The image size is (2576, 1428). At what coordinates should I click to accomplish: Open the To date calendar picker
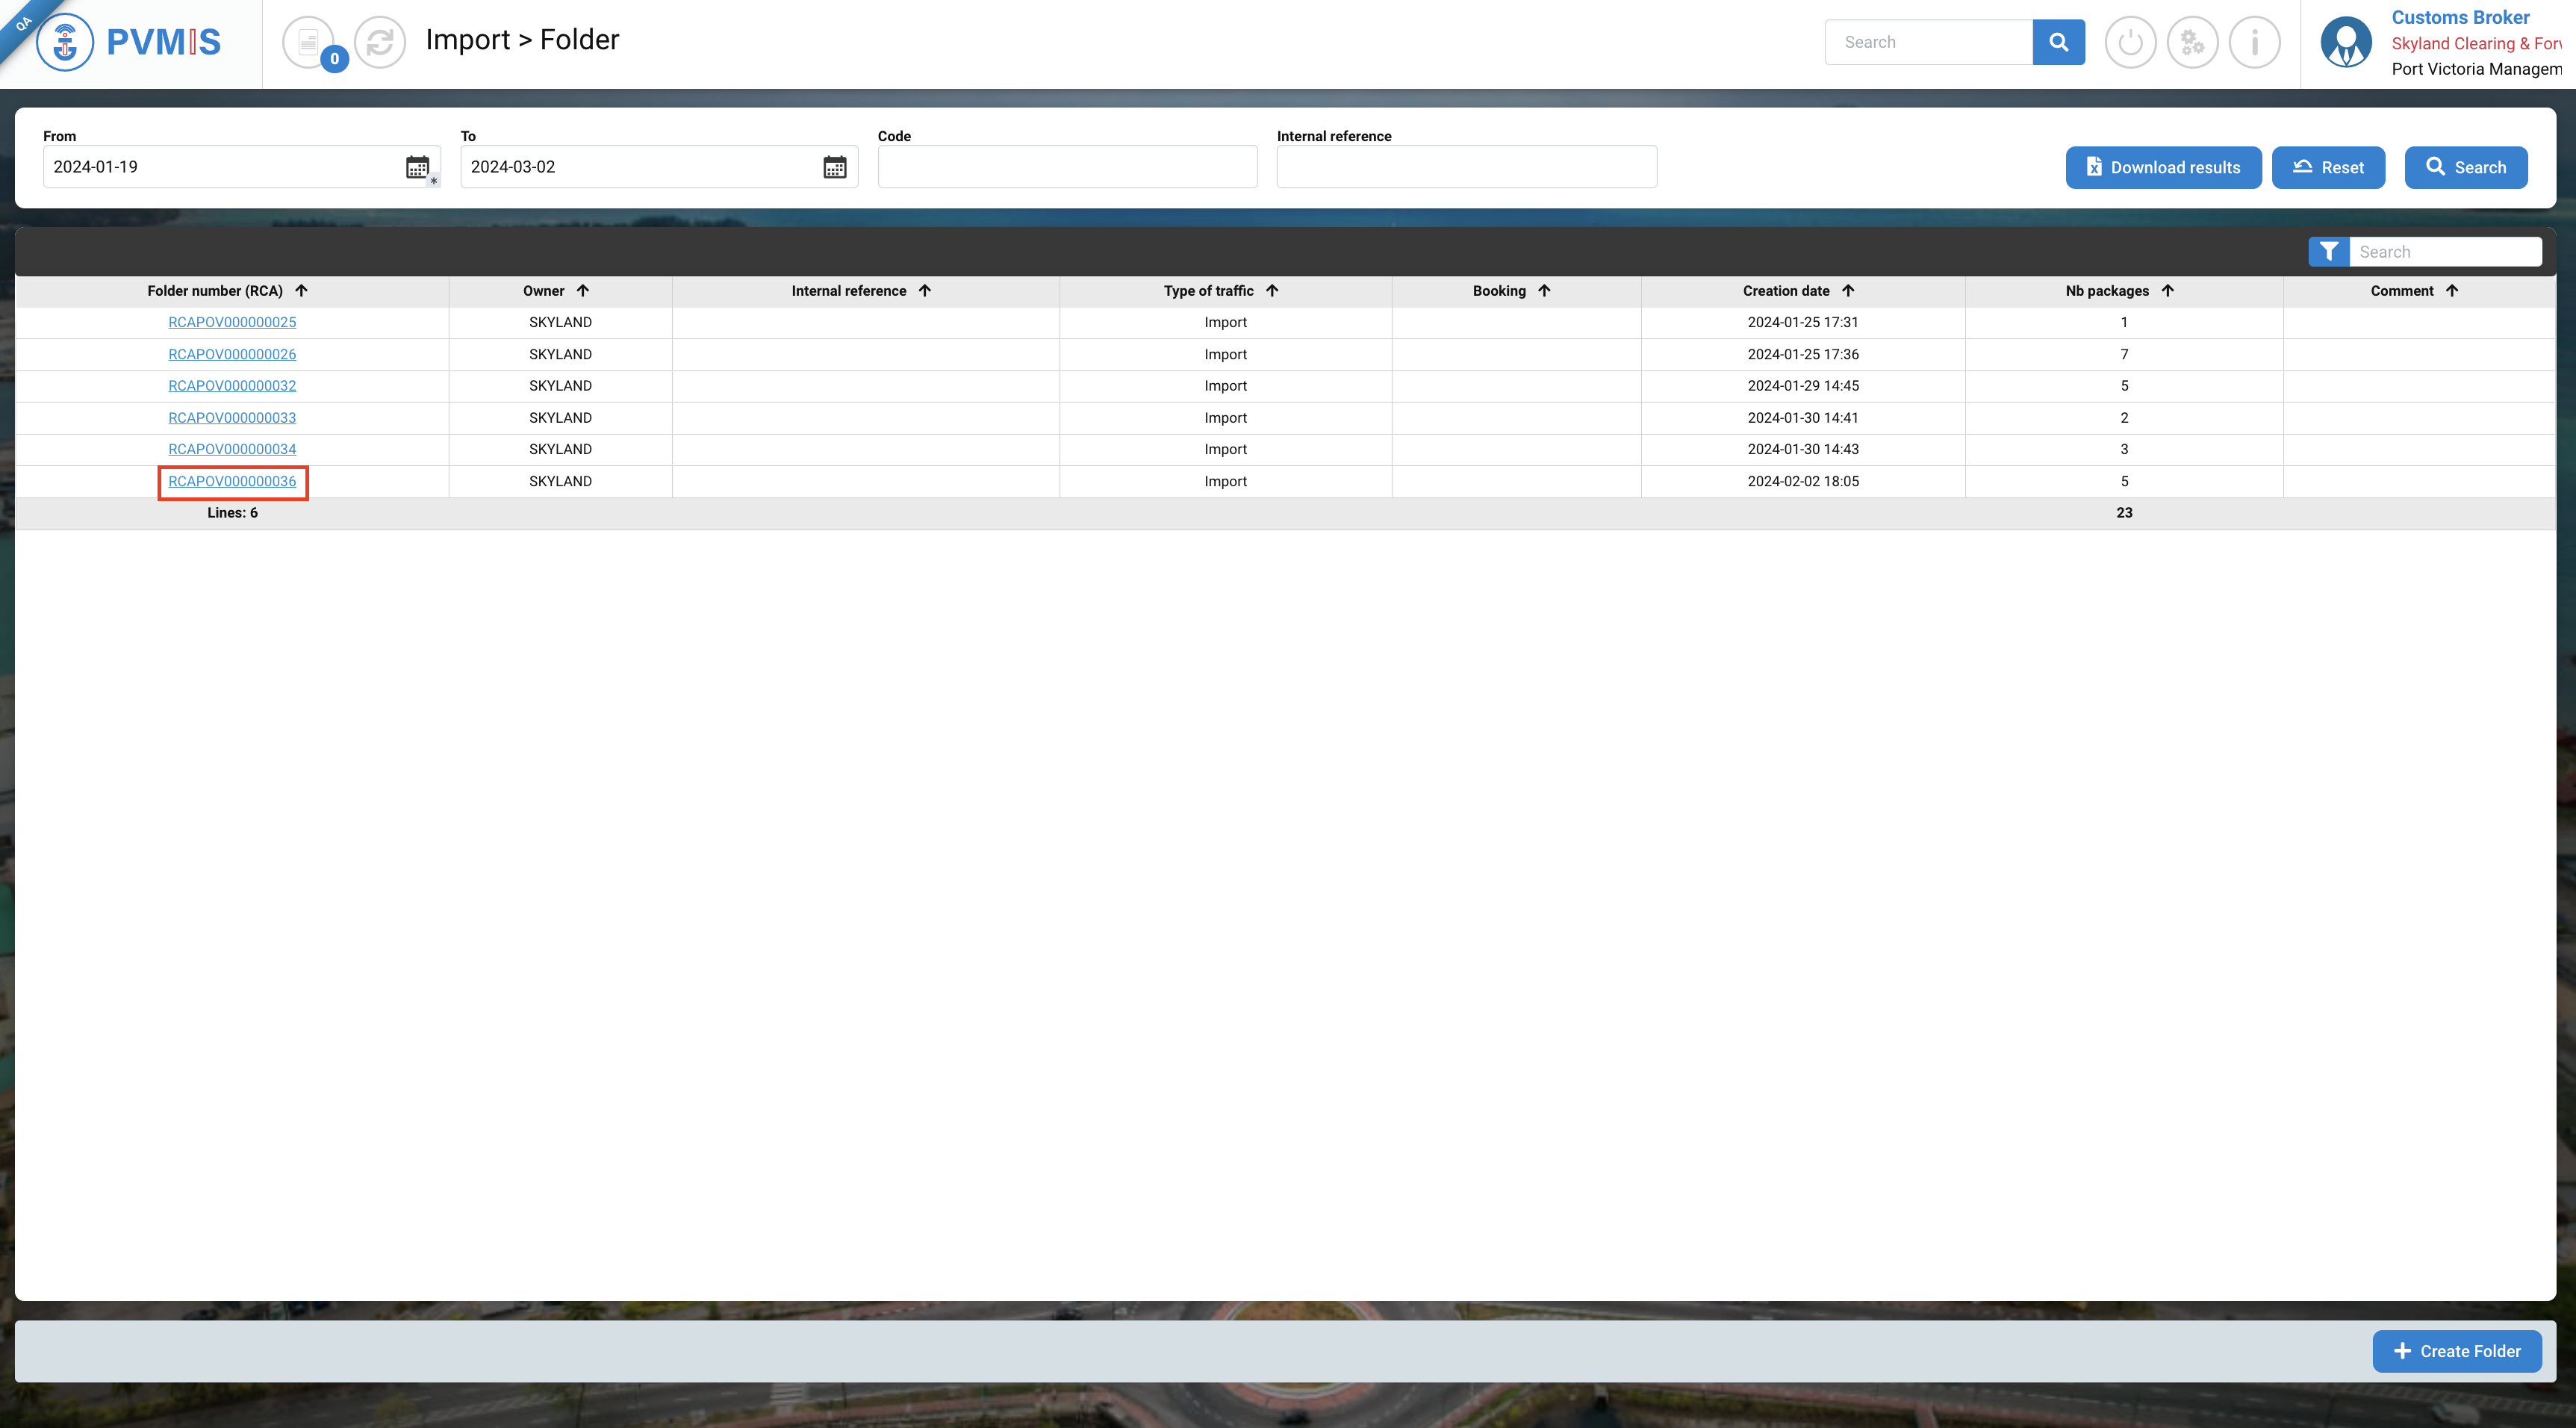[834, 167]
